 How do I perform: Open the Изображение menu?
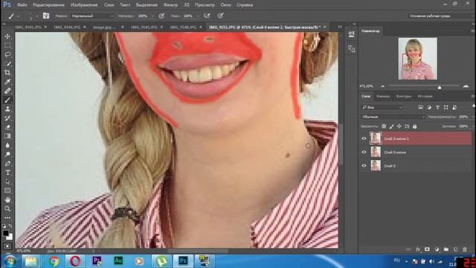(84, 5)
